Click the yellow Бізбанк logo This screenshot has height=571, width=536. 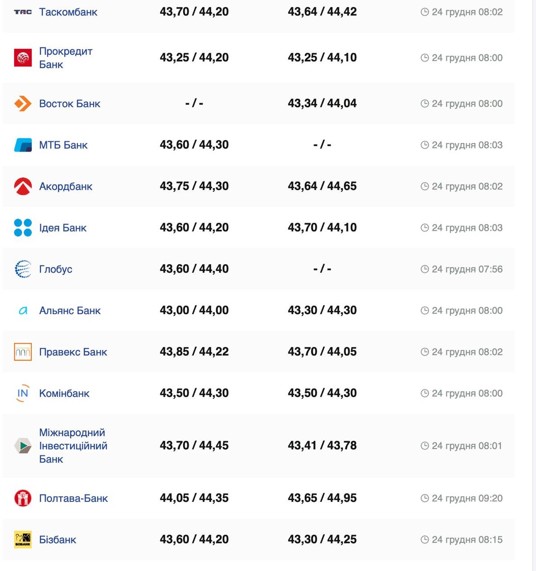(x=23, y=539)
